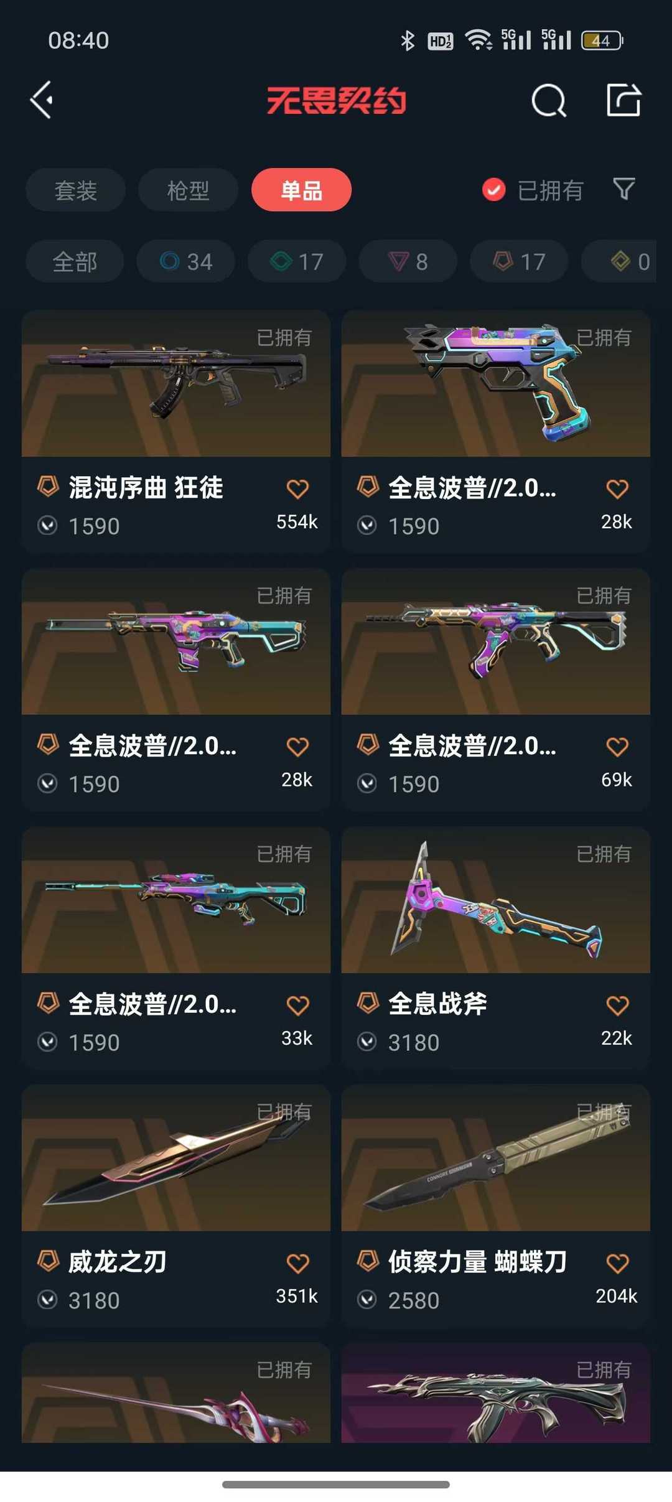This screenshot has width=672, height=1502.
Task: Favorite 全息战斧 with heart icon
Action: point(617,1005)
